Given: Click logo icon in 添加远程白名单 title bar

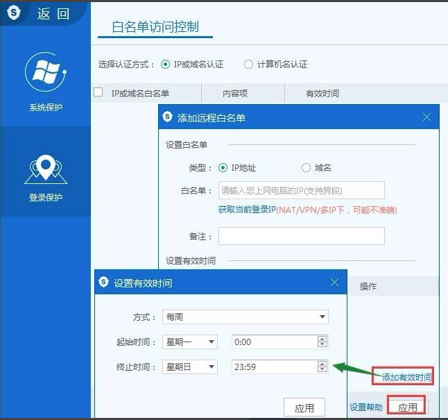Looking at the screenshot, I should pyautogui.click(x=169, y=117).
